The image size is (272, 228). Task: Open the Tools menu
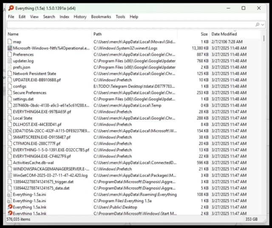click(120, 17)
